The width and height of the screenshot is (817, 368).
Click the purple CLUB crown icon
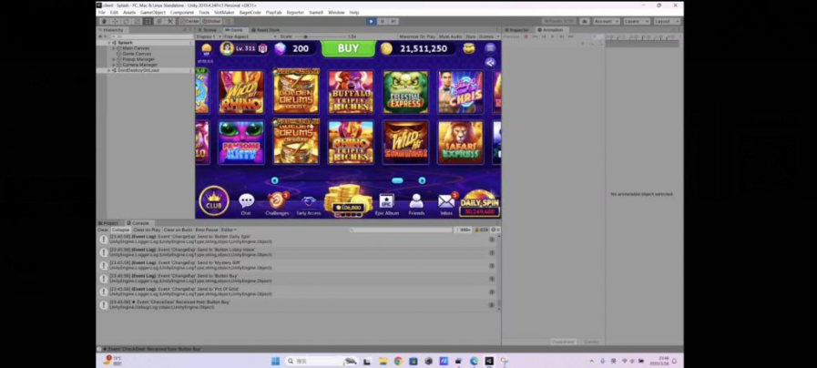(x=213, y=199)
